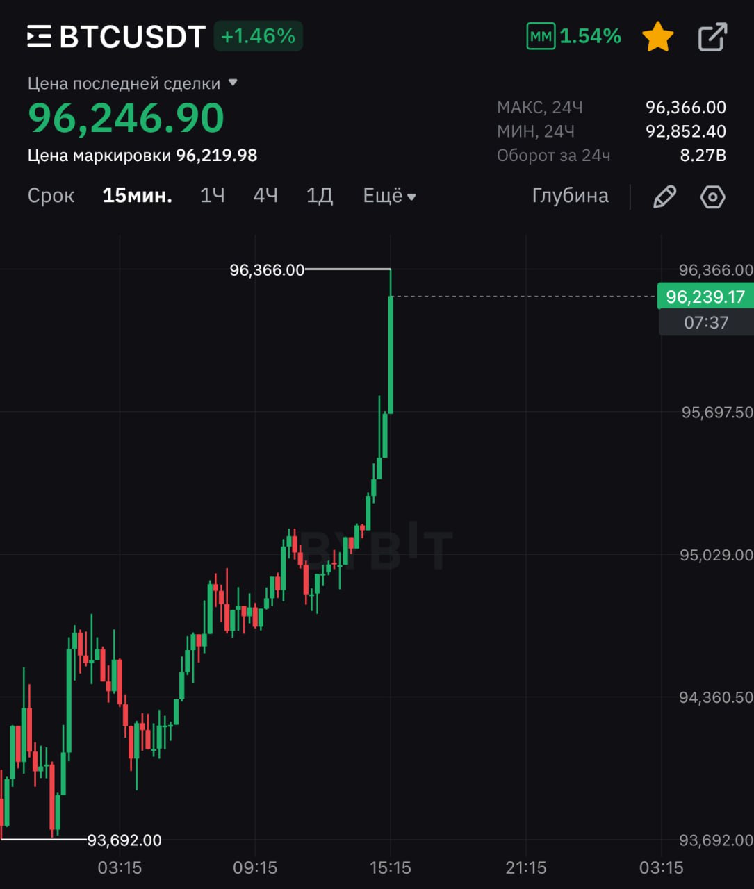Open the trading pair list menu icon
Image resolution: width=754 pixels, height=889 pixels.
coord(39,36)
